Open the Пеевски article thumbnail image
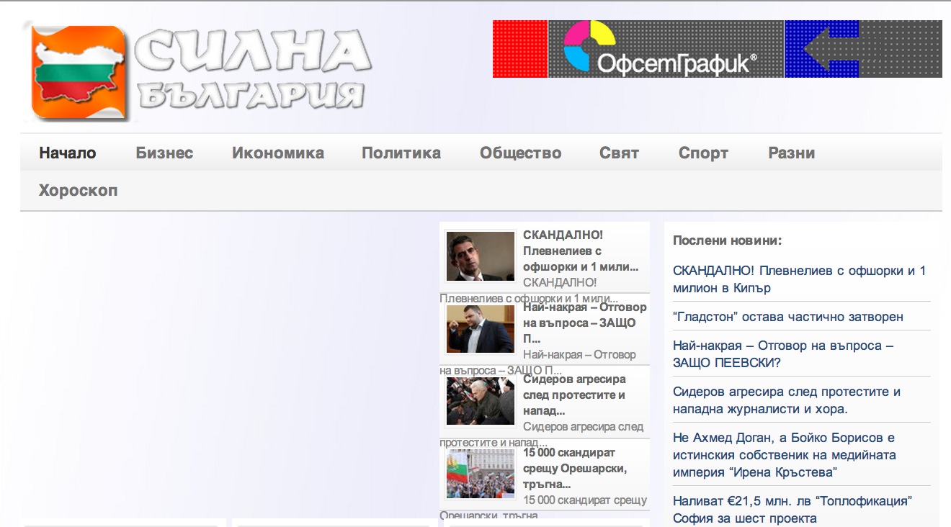The height and width of the screenshot is (527, 951). click(481, 329)
